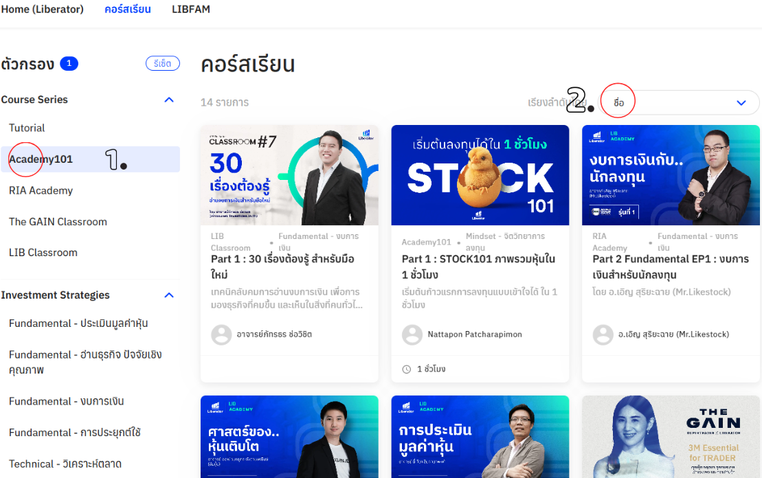
Task: Open the LIBFAM nav item
Action: click(191, 9)
